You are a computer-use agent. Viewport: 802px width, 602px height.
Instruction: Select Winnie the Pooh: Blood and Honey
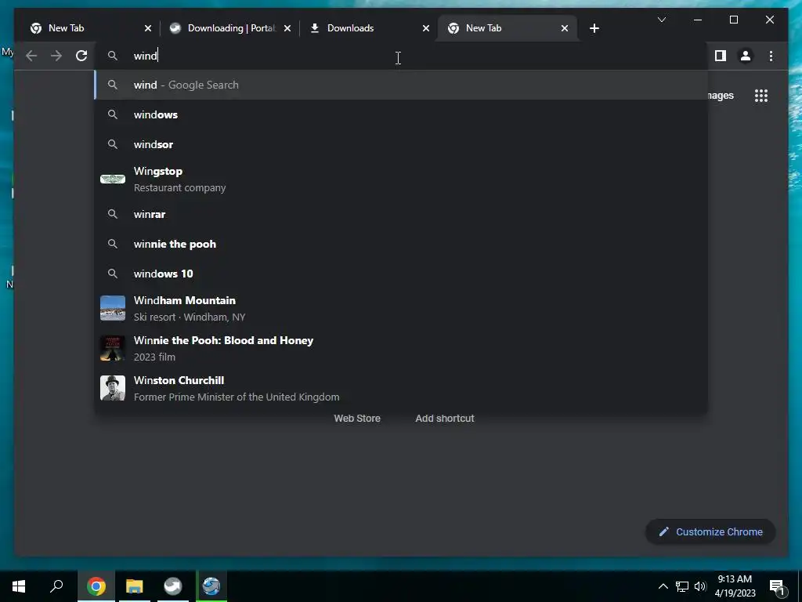402,348
